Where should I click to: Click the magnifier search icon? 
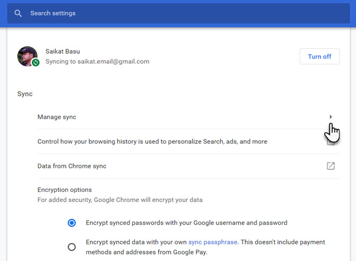click(19, 13)
